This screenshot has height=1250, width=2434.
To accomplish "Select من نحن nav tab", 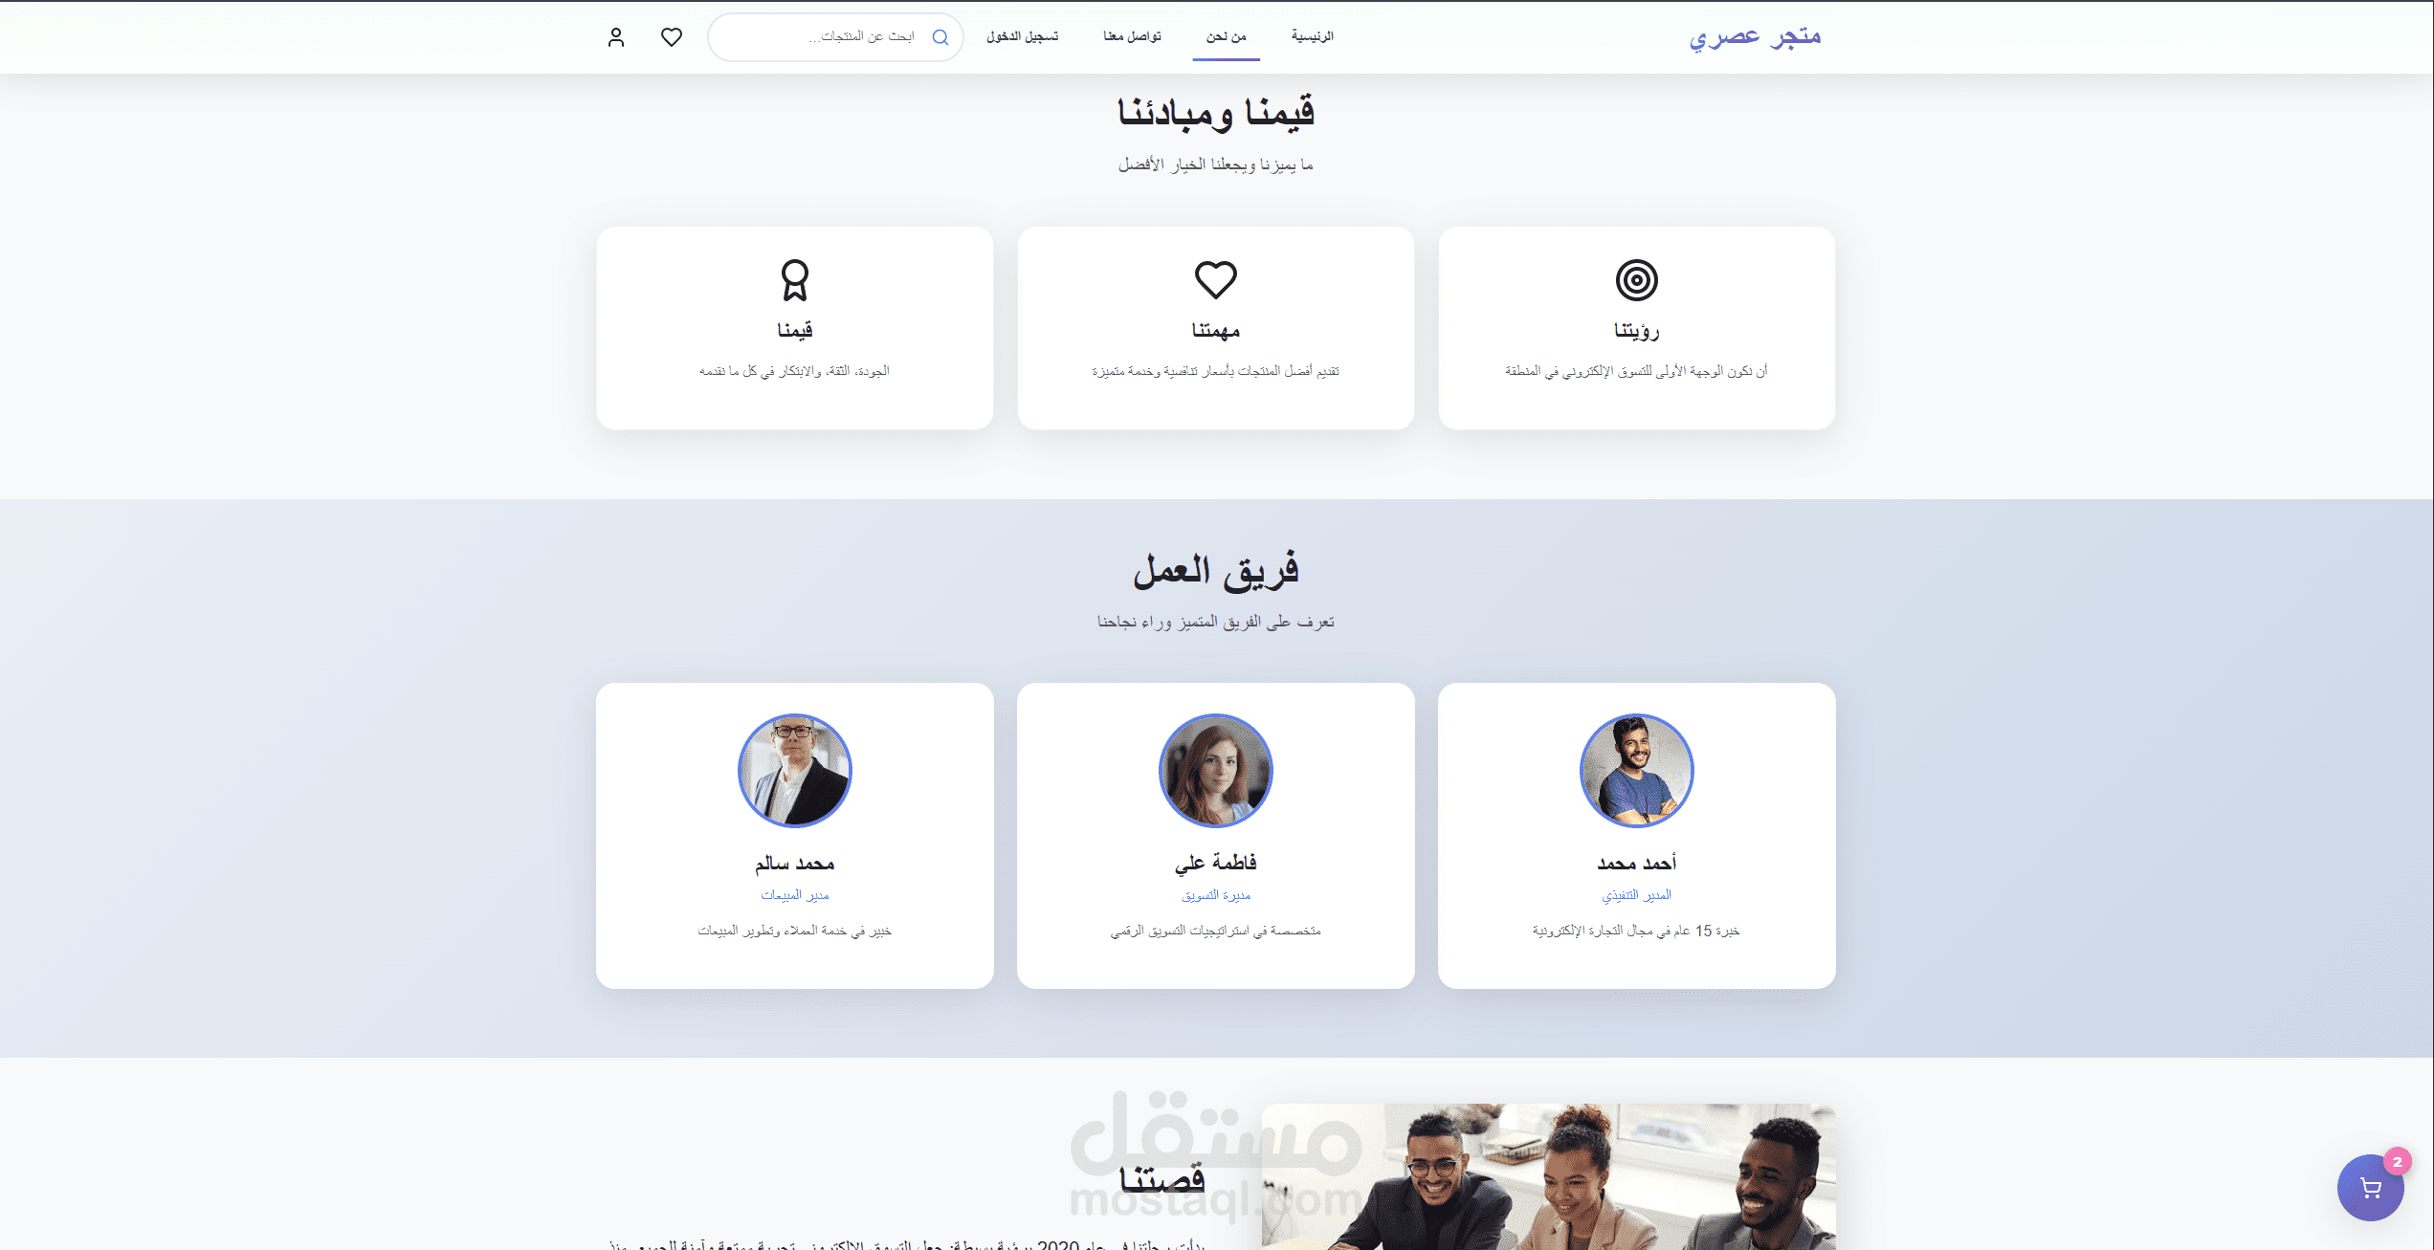I will 1226,36.
